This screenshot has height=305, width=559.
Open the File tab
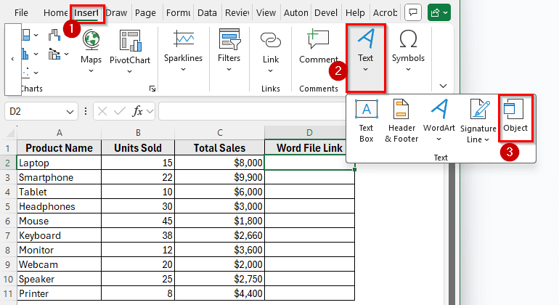click(21, 13)
